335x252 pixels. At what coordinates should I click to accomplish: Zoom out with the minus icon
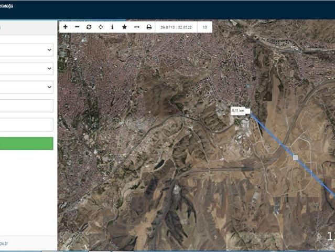coord(77,27)
